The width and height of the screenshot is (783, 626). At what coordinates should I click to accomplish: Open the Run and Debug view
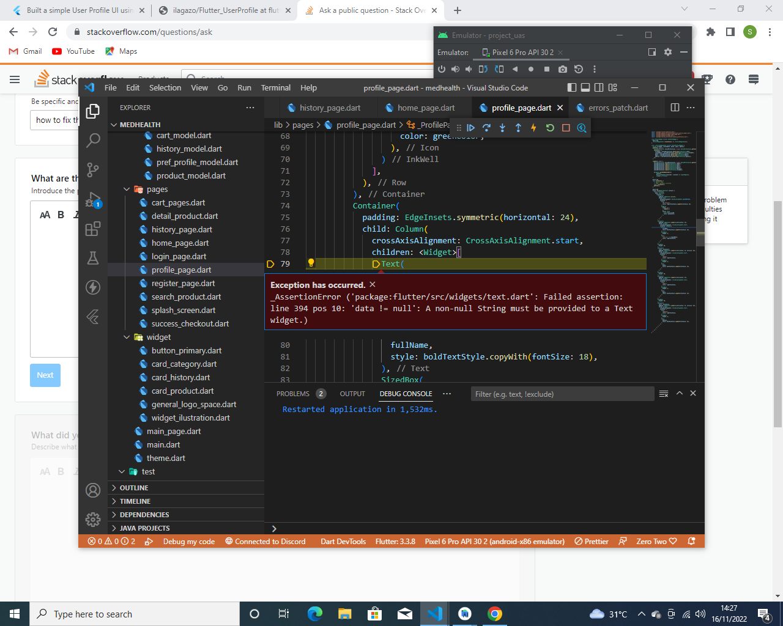93,199
